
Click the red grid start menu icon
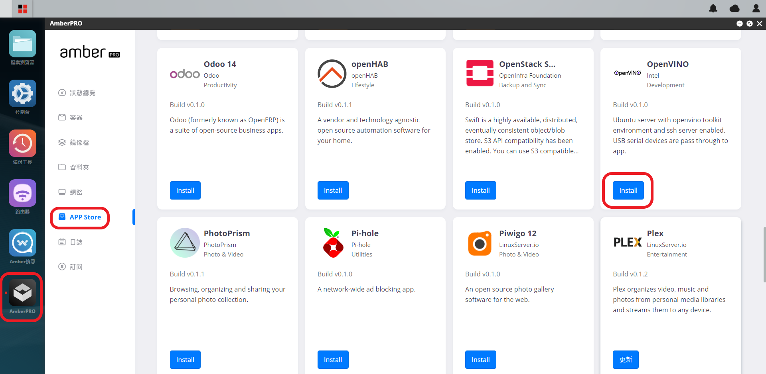coord(23,9)
